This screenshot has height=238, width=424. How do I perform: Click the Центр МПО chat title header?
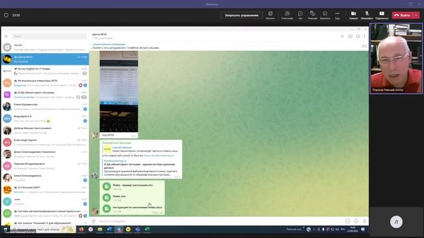99,34
